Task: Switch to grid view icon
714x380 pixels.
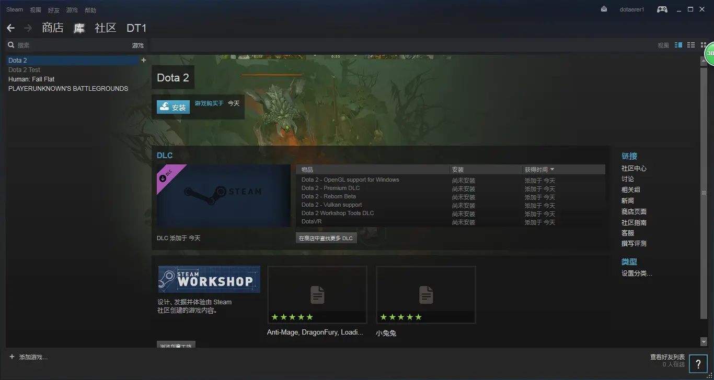Action: 703,45
